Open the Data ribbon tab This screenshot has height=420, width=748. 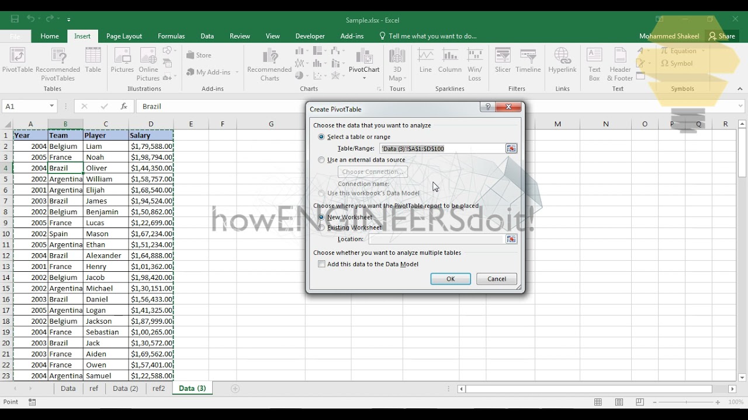pyautogui.click(x=207, y=36)
